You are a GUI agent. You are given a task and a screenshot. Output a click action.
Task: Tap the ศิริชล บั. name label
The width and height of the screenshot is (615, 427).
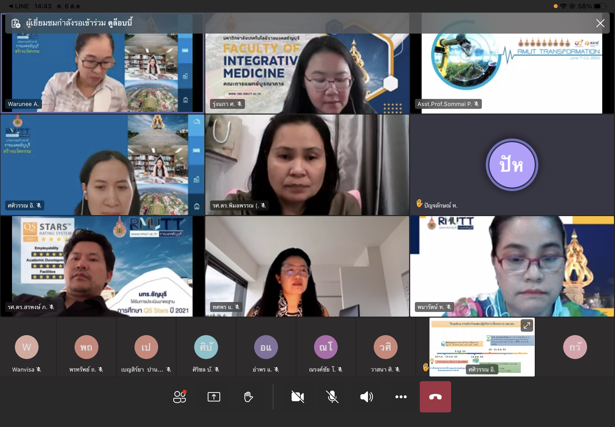pyautogui.click(x=202, y=369)
